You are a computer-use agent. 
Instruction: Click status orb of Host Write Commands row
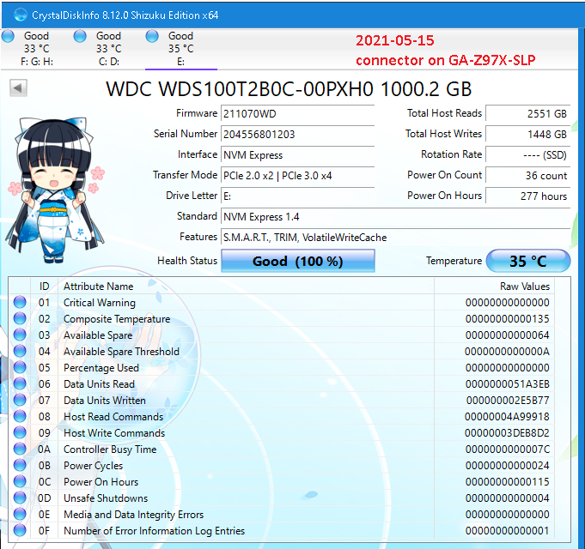[x=20, y=432]
